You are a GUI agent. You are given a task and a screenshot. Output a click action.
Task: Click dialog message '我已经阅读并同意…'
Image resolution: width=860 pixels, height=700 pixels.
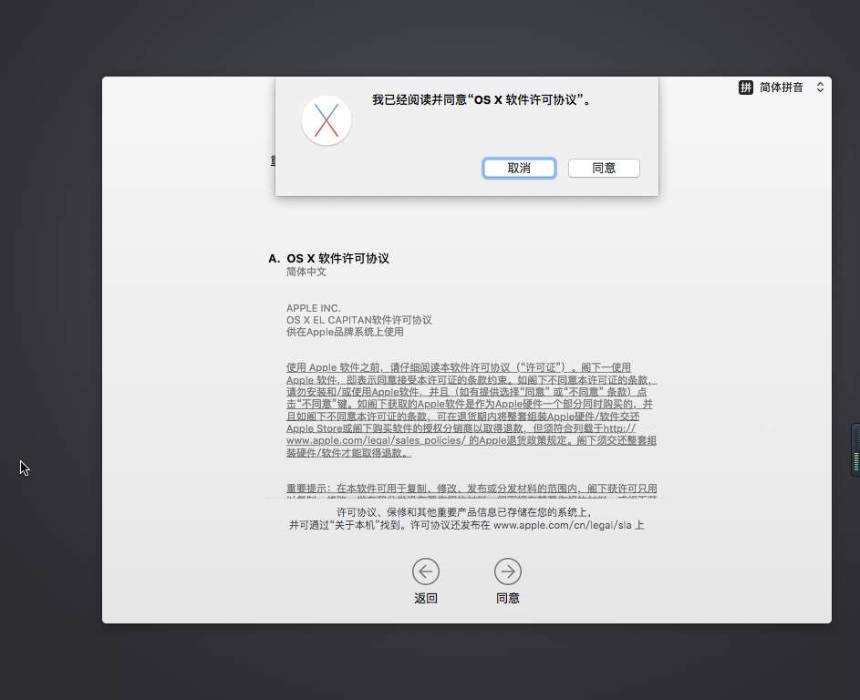coord(482,99)
